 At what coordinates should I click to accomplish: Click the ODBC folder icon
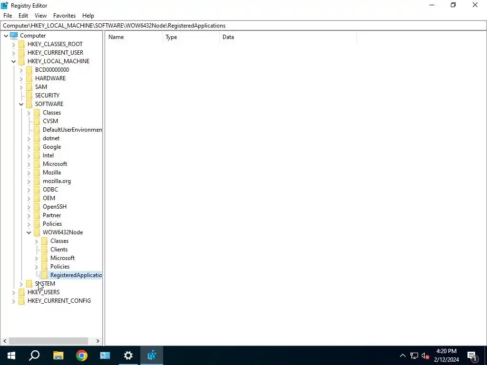click(x=37, y=189)
